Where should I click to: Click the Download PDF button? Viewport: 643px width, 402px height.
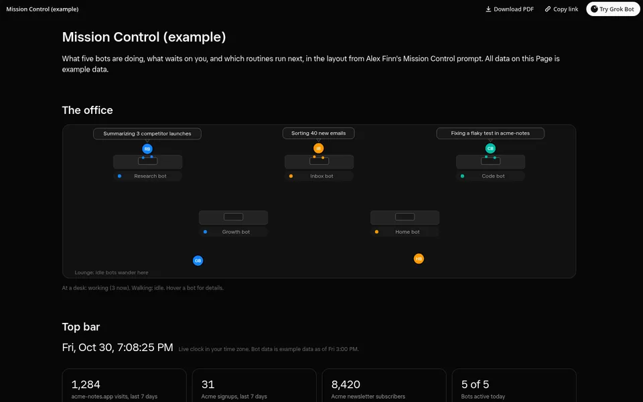510,9
